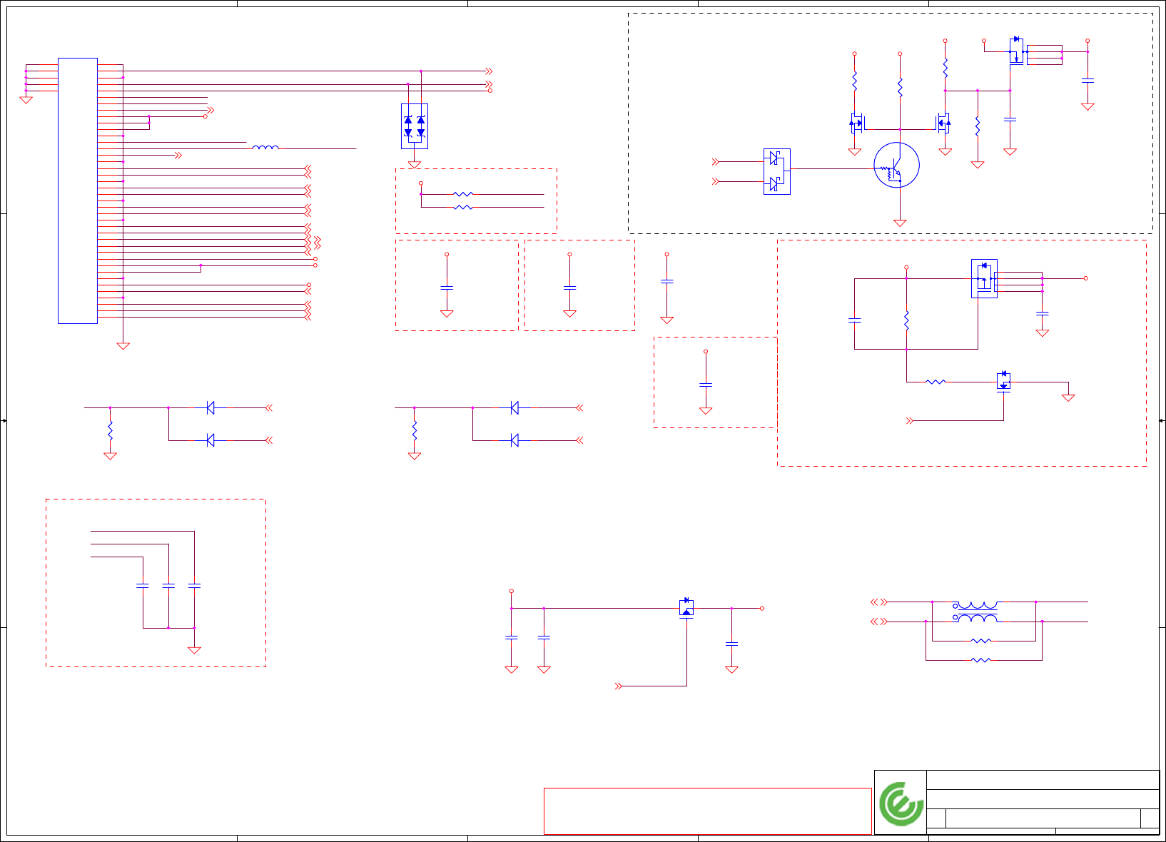Viewport: 1166px width, 842px height.
Task: Select the capacitor in the red box below the standalone capacitor
Action: [706, 385]
